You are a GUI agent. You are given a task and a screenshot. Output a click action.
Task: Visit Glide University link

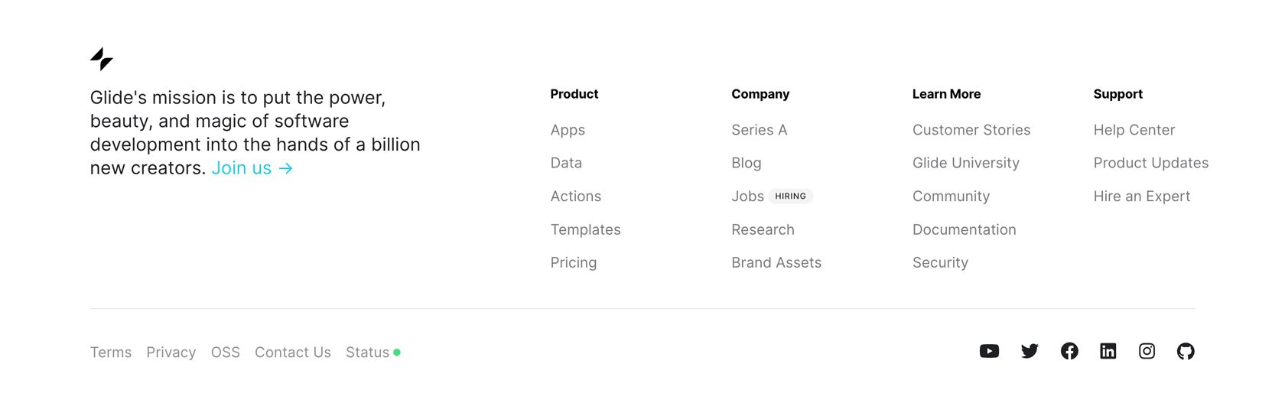point(966,163)
